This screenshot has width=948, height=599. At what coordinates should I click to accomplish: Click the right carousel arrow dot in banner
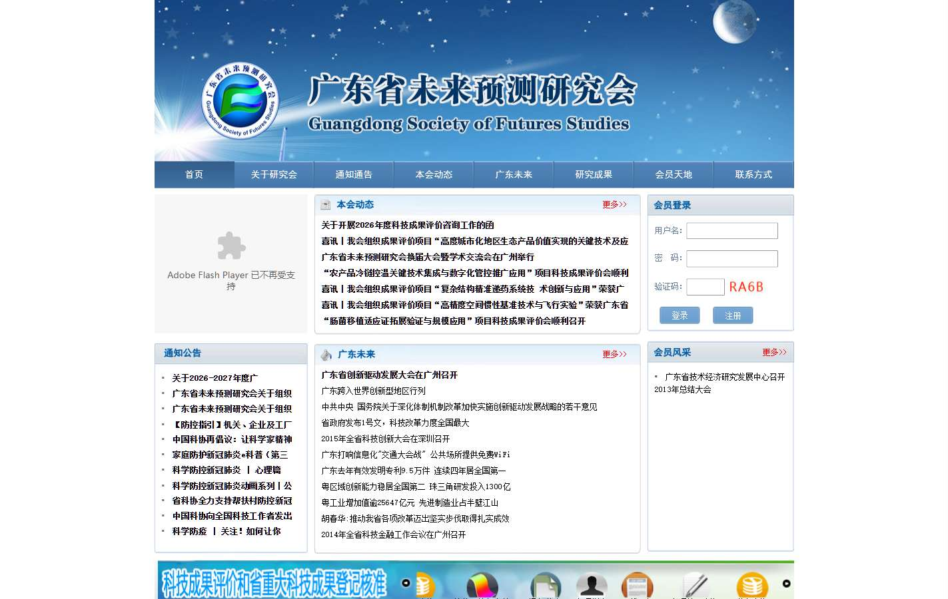click(786, 583)
